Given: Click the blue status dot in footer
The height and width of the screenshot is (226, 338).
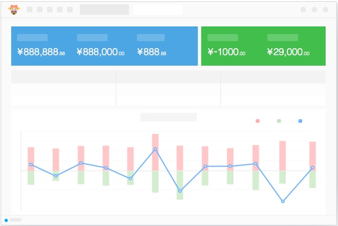Looking at the screenshot, I should [x=6, y=220].
